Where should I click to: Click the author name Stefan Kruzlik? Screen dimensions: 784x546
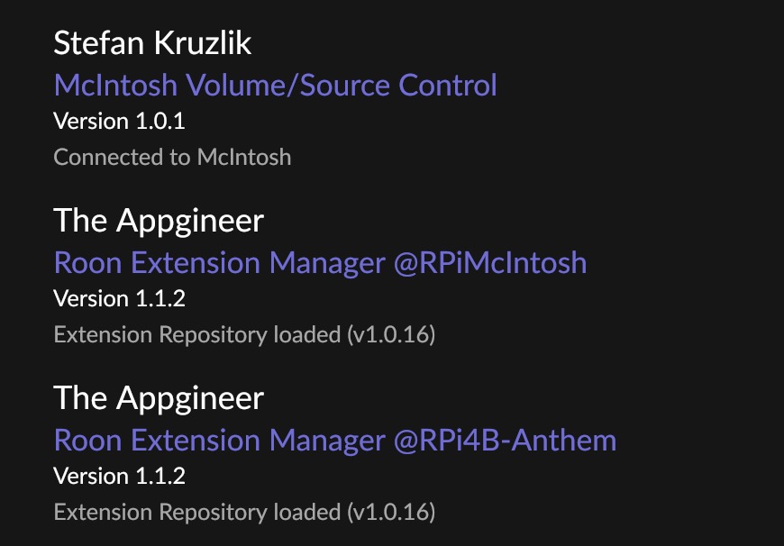tap(152, 42)
